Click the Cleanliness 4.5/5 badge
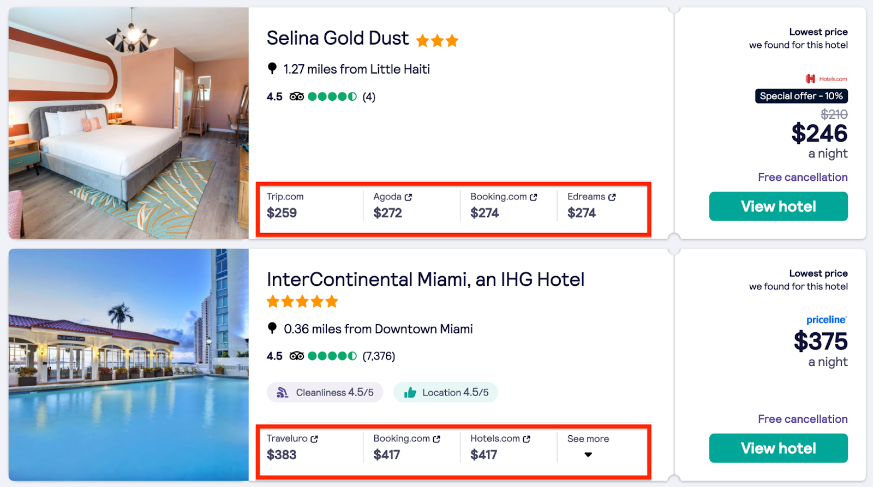This screenshot has width=873, height=487. click(325, 392)
